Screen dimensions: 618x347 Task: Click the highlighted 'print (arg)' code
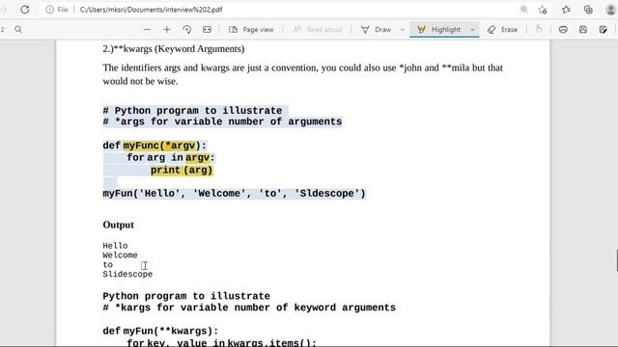point(182,170)
